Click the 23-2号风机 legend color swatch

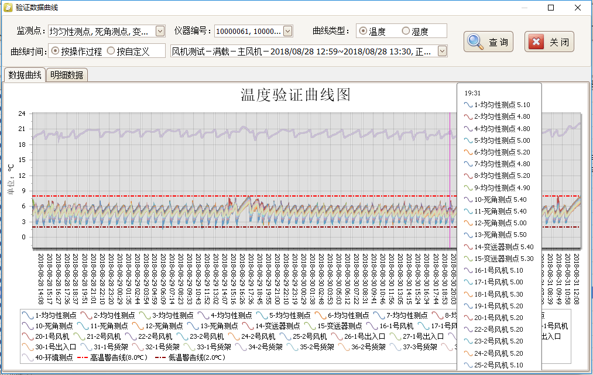tap(182, 336)
